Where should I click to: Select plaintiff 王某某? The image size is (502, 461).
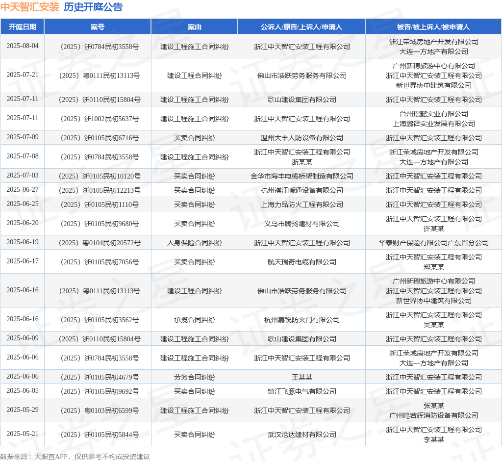(x=301, y=378)
